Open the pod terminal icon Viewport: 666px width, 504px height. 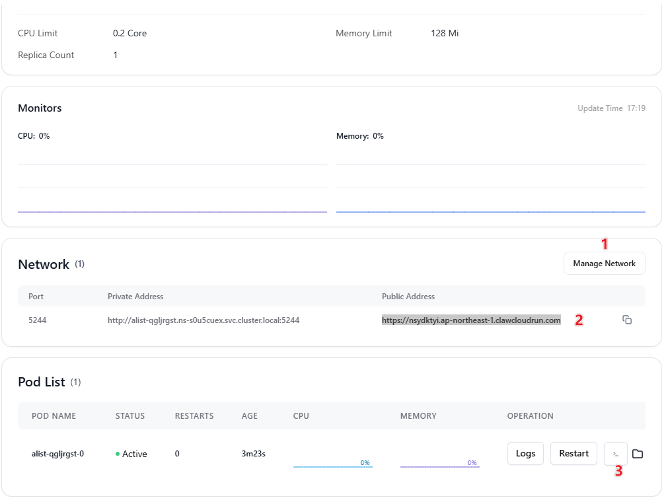click(x=615, y=454)
